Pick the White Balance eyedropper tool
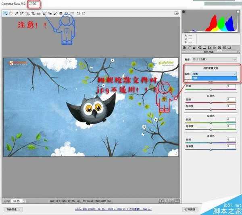 [x=17, y=13]
